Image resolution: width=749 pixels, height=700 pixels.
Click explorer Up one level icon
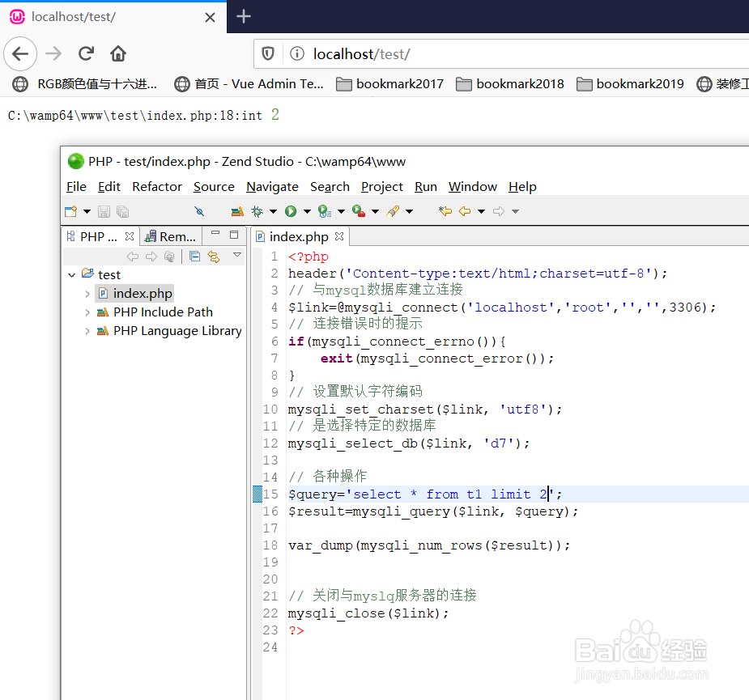point(169,257)
